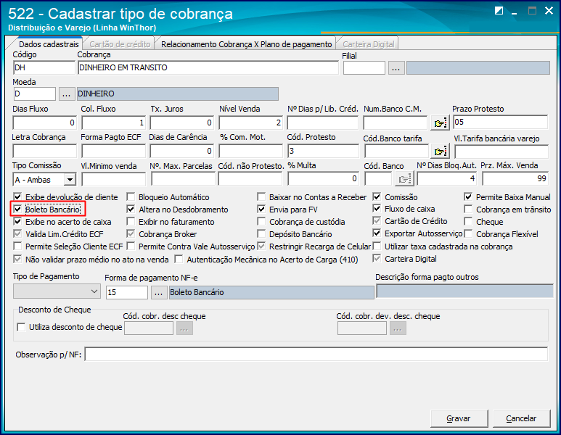Click Vl.Tarifa bancária varejo field
The height and width of the screenshot is (435, 561).
(x=501, y=152)
